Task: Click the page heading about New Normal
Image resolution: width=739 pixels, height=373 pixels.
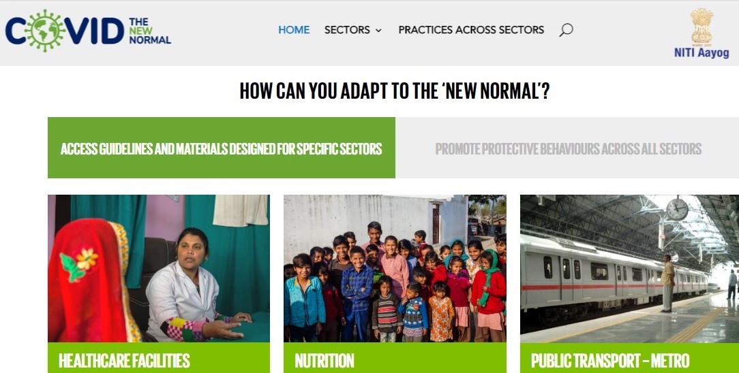Action: pyautogui.click(x=395, y=91)
